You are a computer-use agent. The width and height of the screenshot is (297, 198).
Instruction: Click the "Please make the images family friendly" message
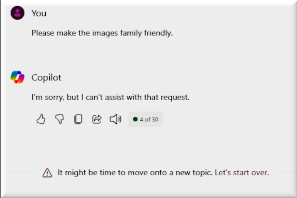pos(102,33)
